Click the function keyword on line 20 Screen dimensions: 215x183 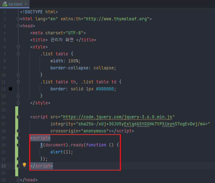pyautogui.click(x=96, y=145)
